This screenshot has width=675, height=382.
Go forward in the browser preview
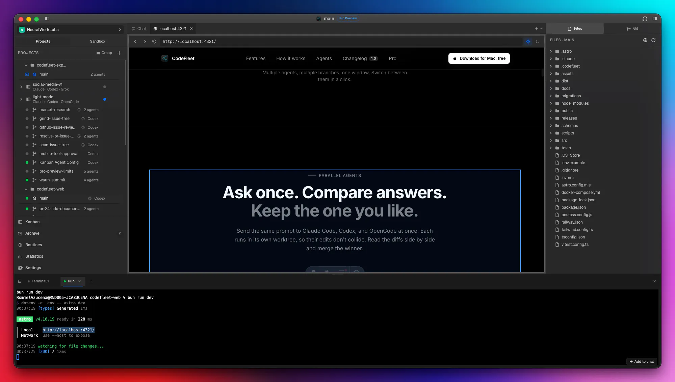click(145, 42)
